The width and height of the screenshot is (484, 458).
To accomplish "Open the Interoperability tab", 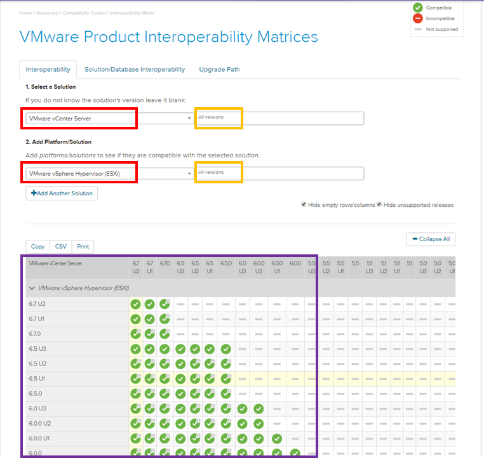I will [x=48, y=69].
